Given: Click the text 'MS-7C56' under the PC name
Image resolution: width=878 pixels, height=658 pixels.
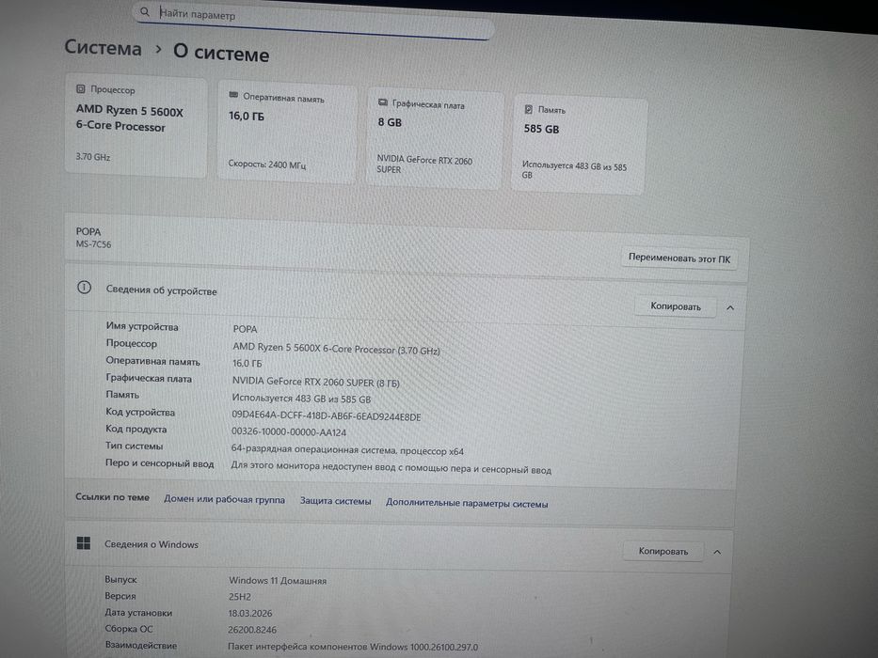Looking at the screenshot, I should tap(93, 244).
